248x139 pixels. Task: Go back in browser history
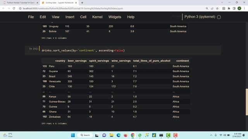3,8
